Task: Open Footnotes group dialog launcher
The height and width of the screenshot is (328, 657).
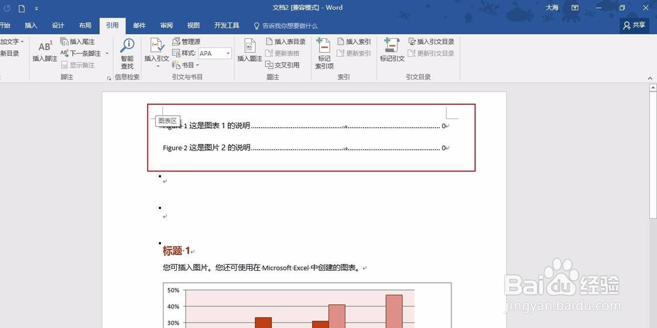Action: [x=109, y=78]
